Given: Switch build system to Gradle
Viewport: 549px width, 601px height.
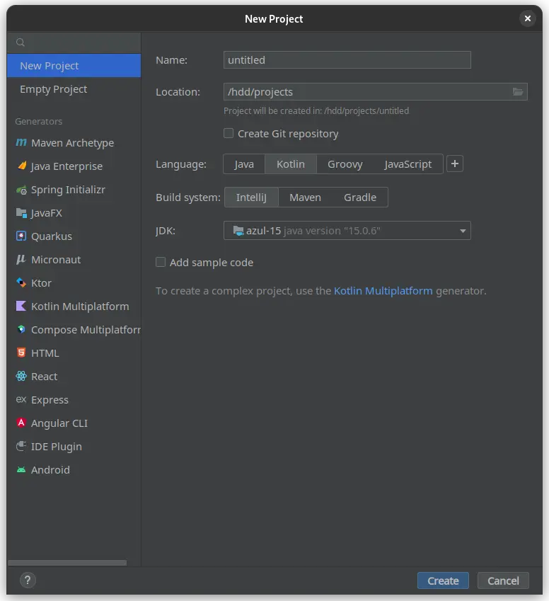Looking at the screenshot, I should coord(360,198).
